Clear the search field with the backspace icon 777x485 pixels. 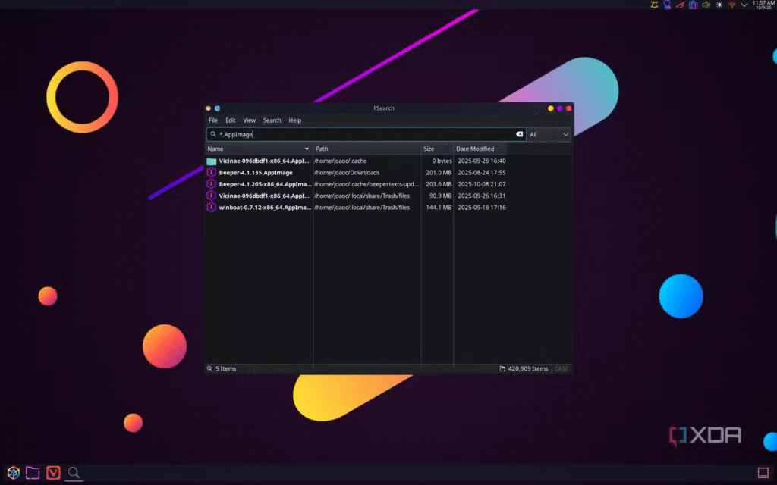point(520,134)
